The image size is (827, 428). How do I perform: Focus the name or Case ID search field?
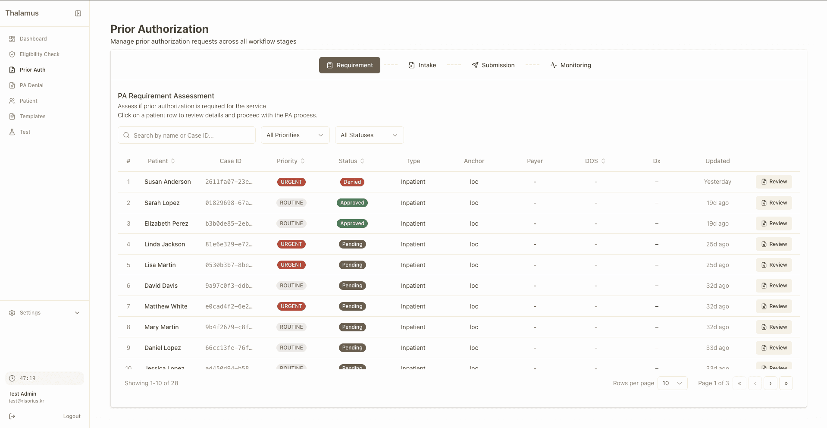click(x=187, y=135)
